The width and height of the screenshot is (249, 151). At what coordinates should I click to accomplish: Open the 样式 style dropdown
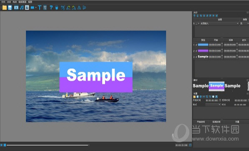pyautogui.click(x=213, y=104)
